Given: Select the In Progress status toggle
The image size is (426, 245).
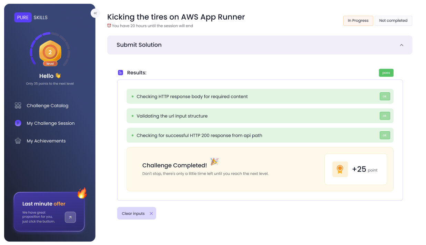Looking at the screenshot, I should pos(358,21).
